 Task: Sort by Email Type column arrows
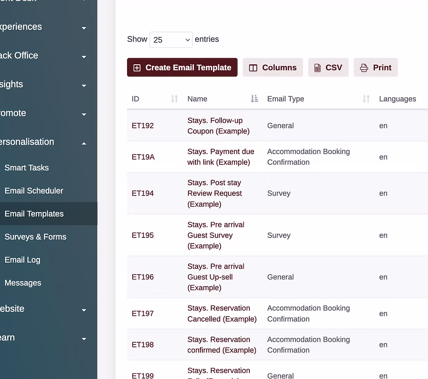click(366, 99)
